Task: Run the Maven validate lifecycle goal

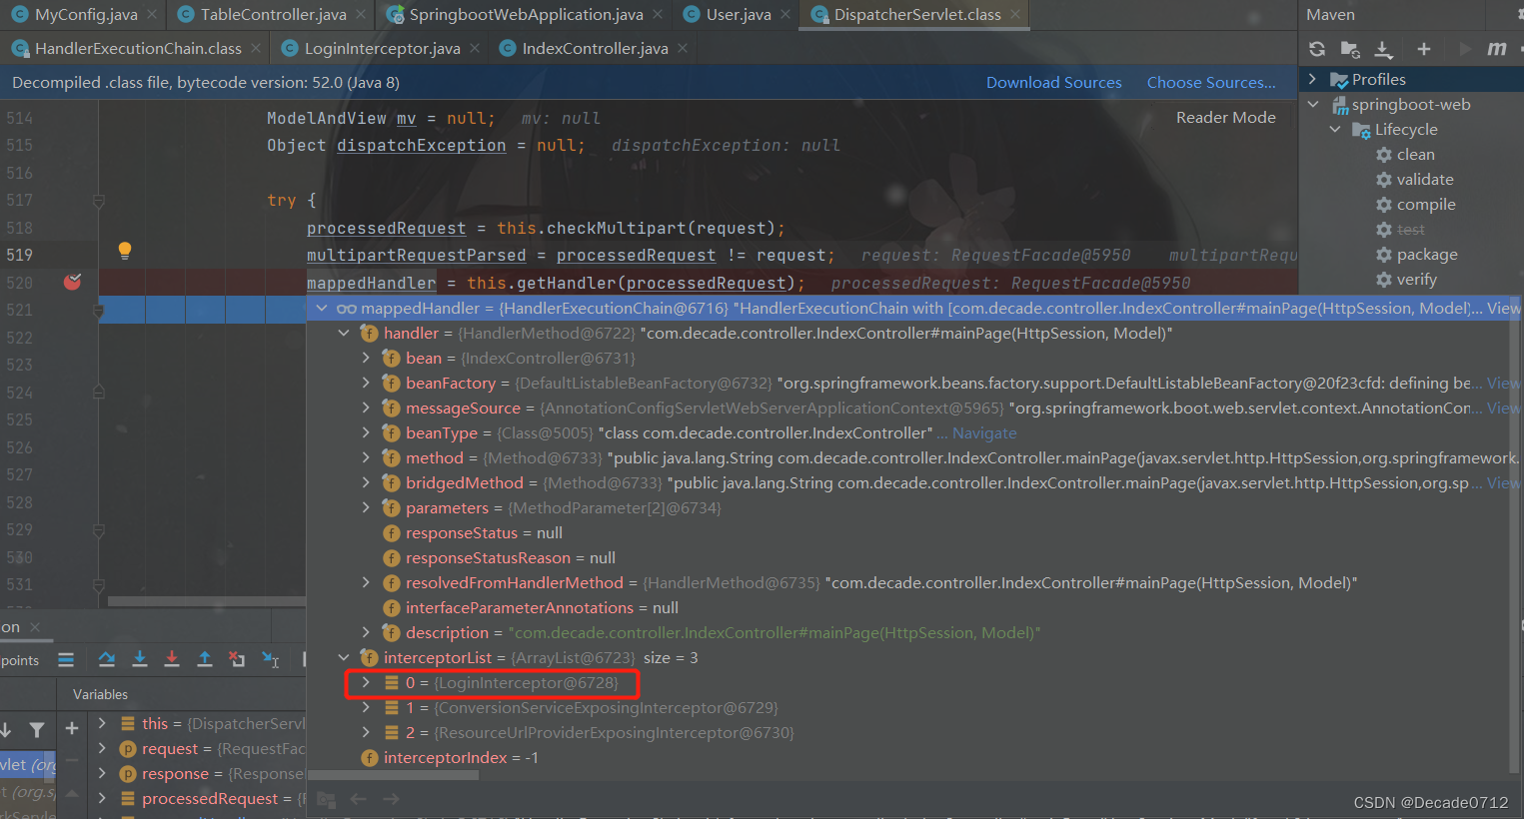Action: coord(1425,179)
